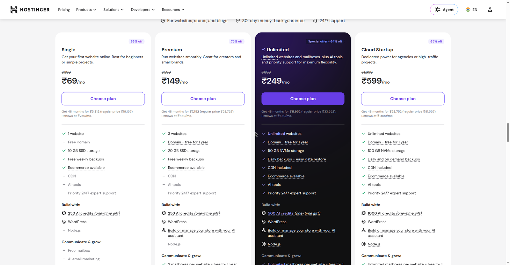Click WordPress icon in Single plan

(64, 222)
